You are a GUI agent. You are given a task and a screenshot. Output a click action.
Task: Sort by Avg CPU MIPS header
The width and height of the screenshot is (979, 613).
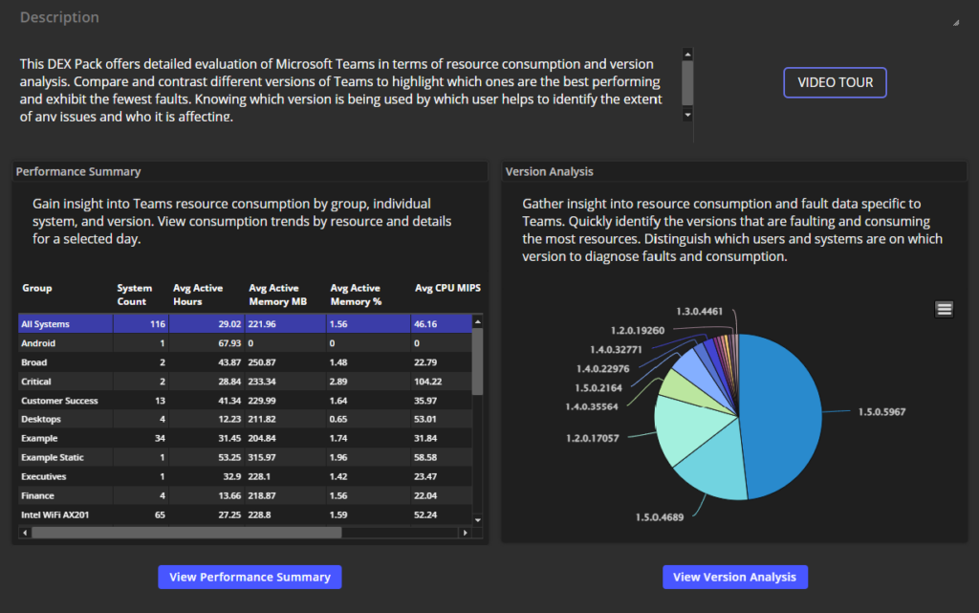pos(447,288)
